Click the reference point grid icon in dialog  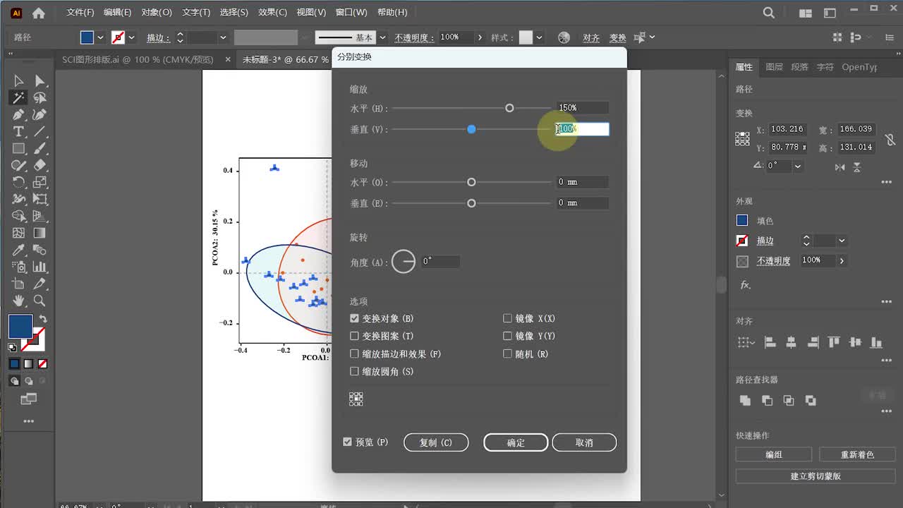(356, 399)
